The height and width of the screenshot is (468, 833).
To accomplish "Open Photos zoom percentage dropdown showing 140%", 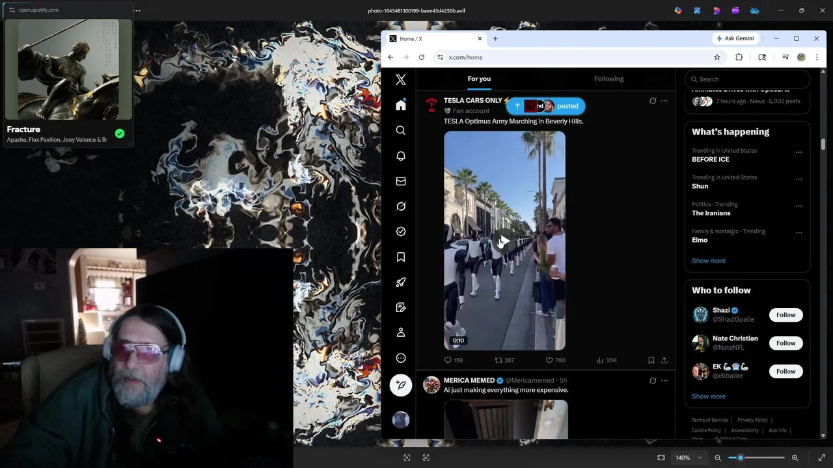I will click(688, 458).
